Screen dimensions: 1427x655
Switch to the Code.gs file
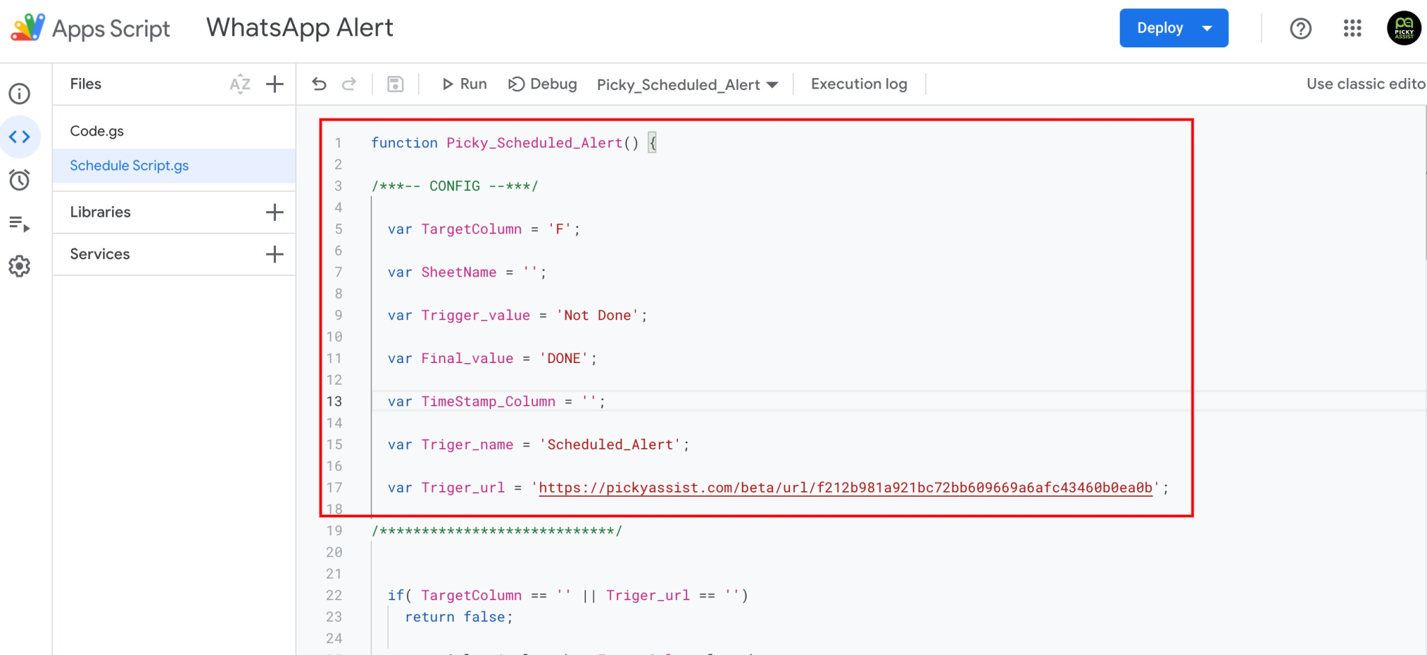tap(97, 130)
